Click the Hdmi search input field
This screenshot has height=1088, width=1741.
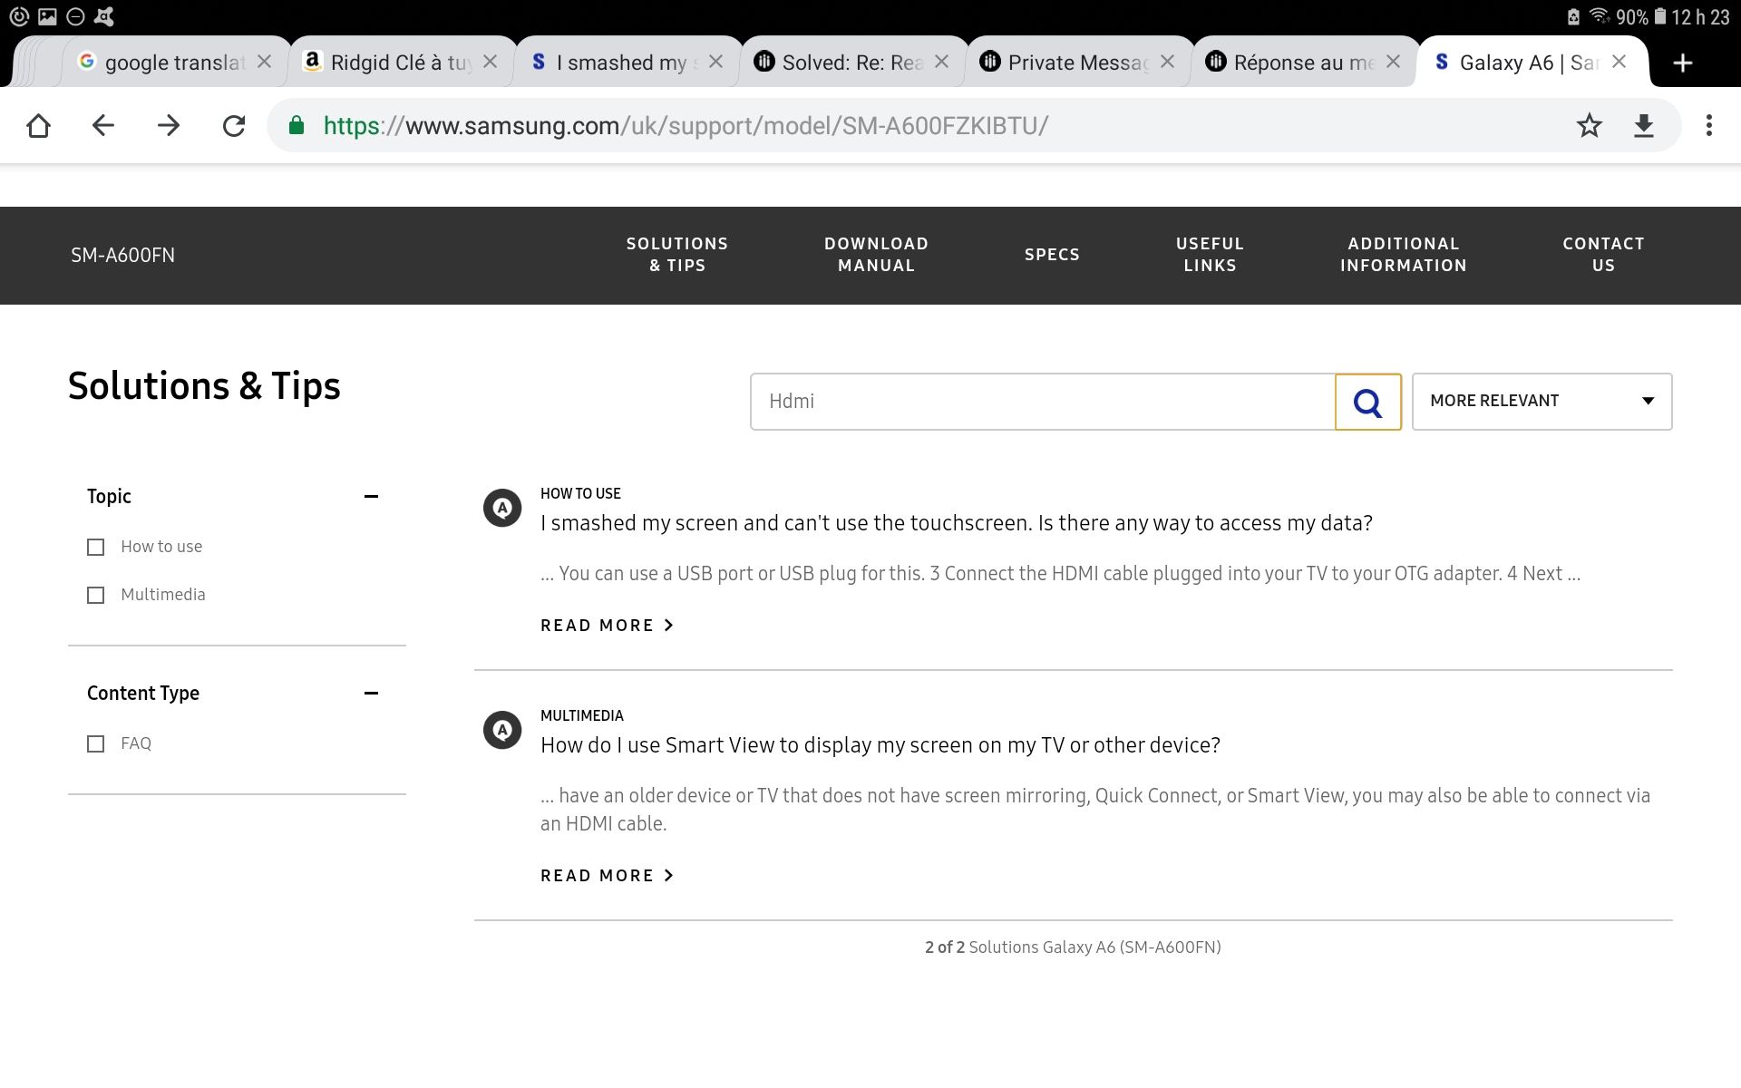click(x=1043, y=402)
